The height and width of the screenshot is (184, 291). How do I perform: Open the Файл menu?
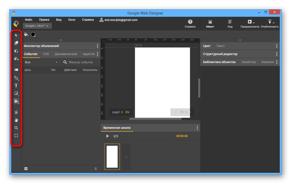pos(29,20)
